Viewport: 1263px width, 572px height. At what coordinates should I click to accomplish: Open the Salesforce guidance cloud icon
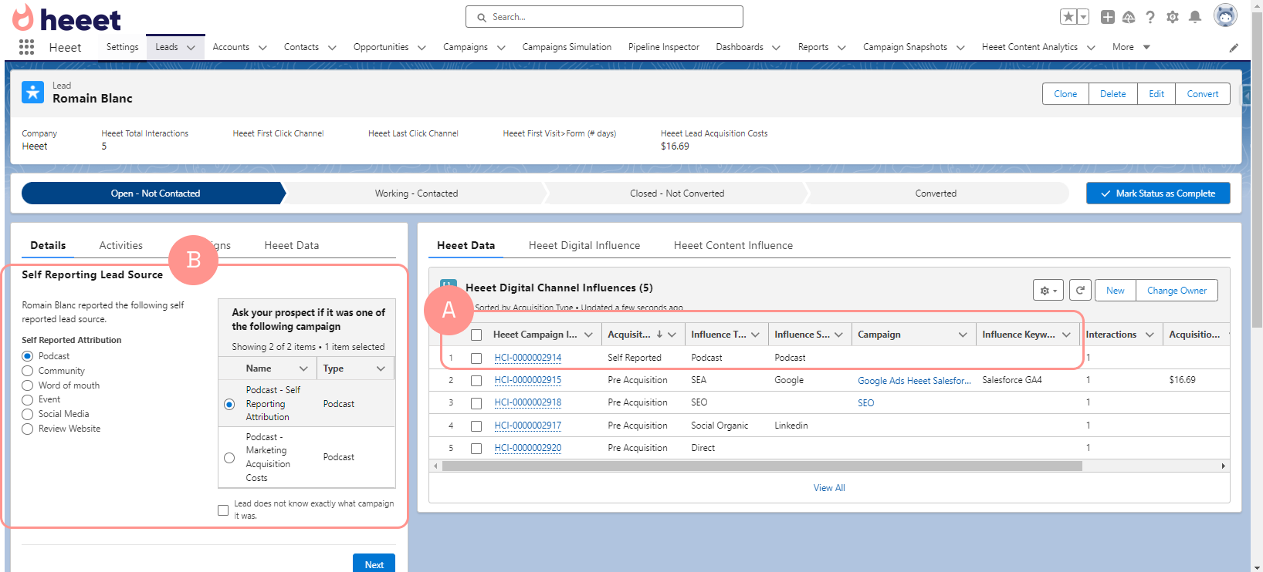tap(1129, 17)
